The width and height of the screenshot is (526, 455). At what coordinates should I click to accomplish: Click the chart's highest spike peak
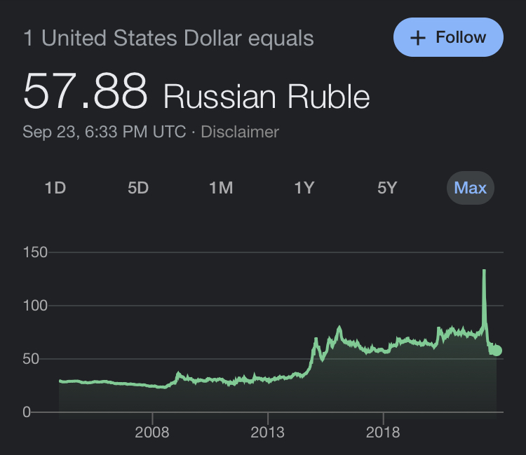point(484,271)
